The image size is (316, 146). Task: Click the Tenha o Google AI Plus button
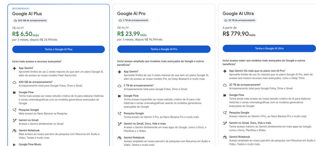pyautogui.click(x=58, y=49)
